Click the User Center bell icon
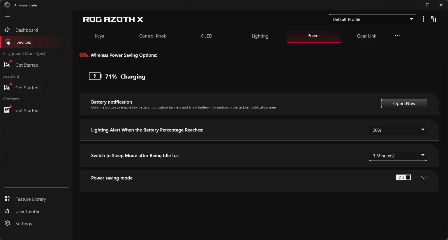This screenshot has height=240, width=448. click(x=7, y=211)
